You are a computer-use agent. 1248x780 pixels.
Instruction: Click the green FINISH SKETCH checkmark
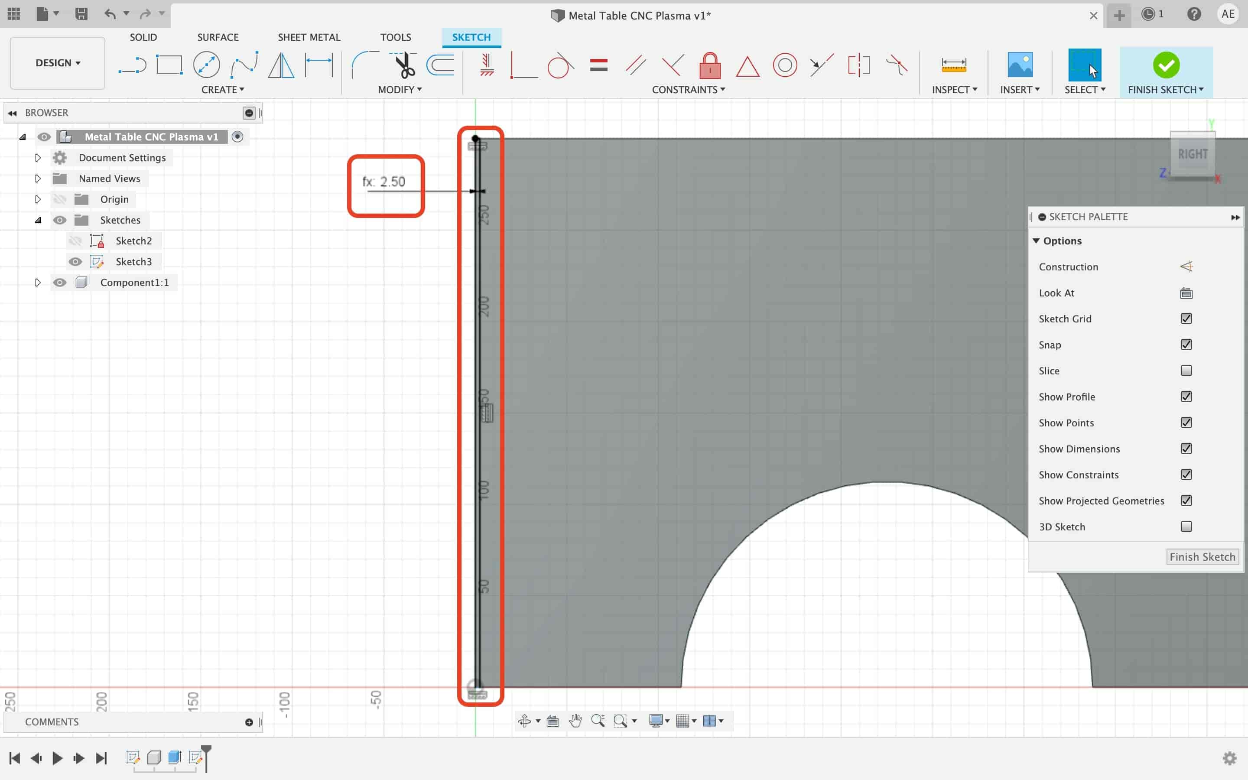[1166, 65]
